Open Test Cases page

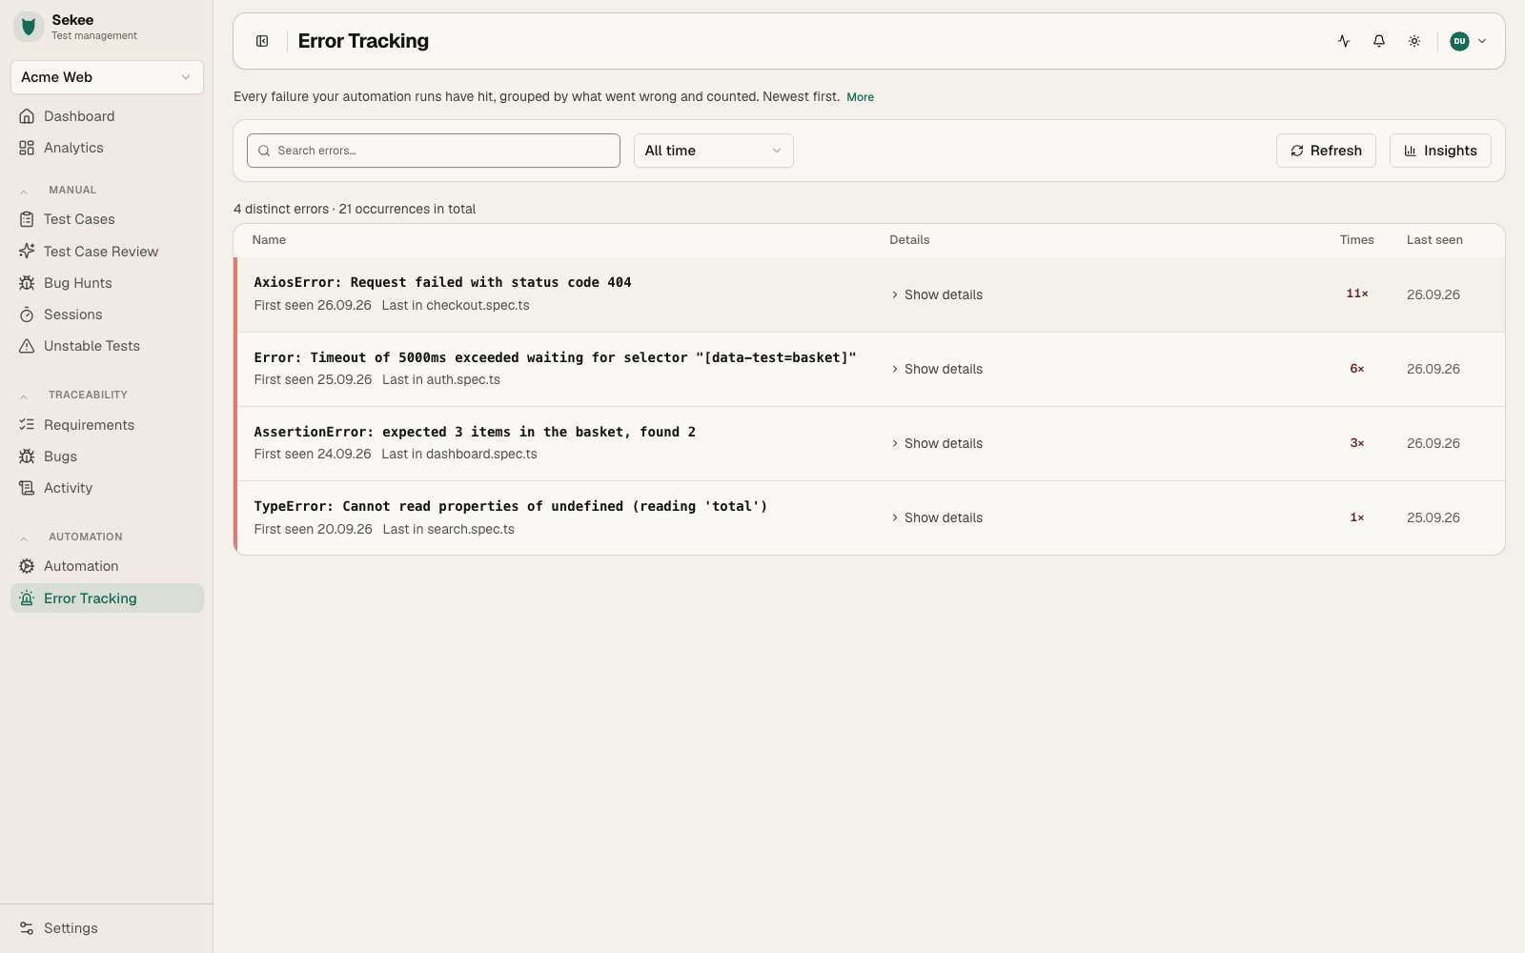[107, 219]
